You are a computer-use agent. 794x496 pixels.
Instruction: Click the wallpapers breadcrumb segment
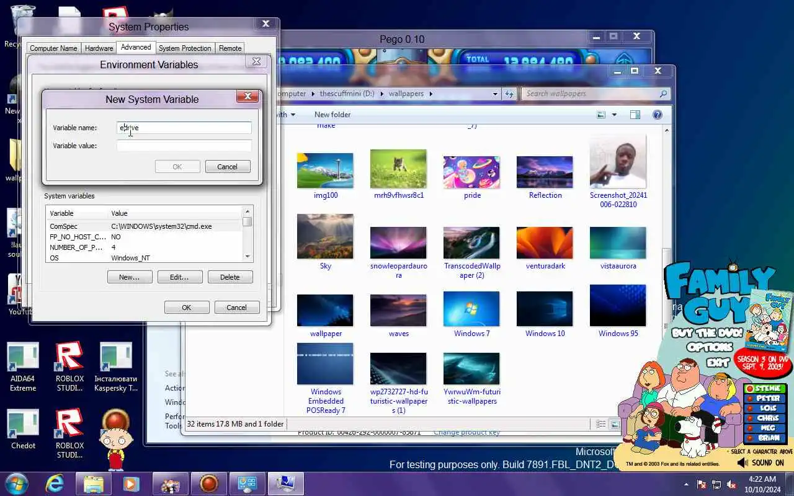tap(406, 94)
